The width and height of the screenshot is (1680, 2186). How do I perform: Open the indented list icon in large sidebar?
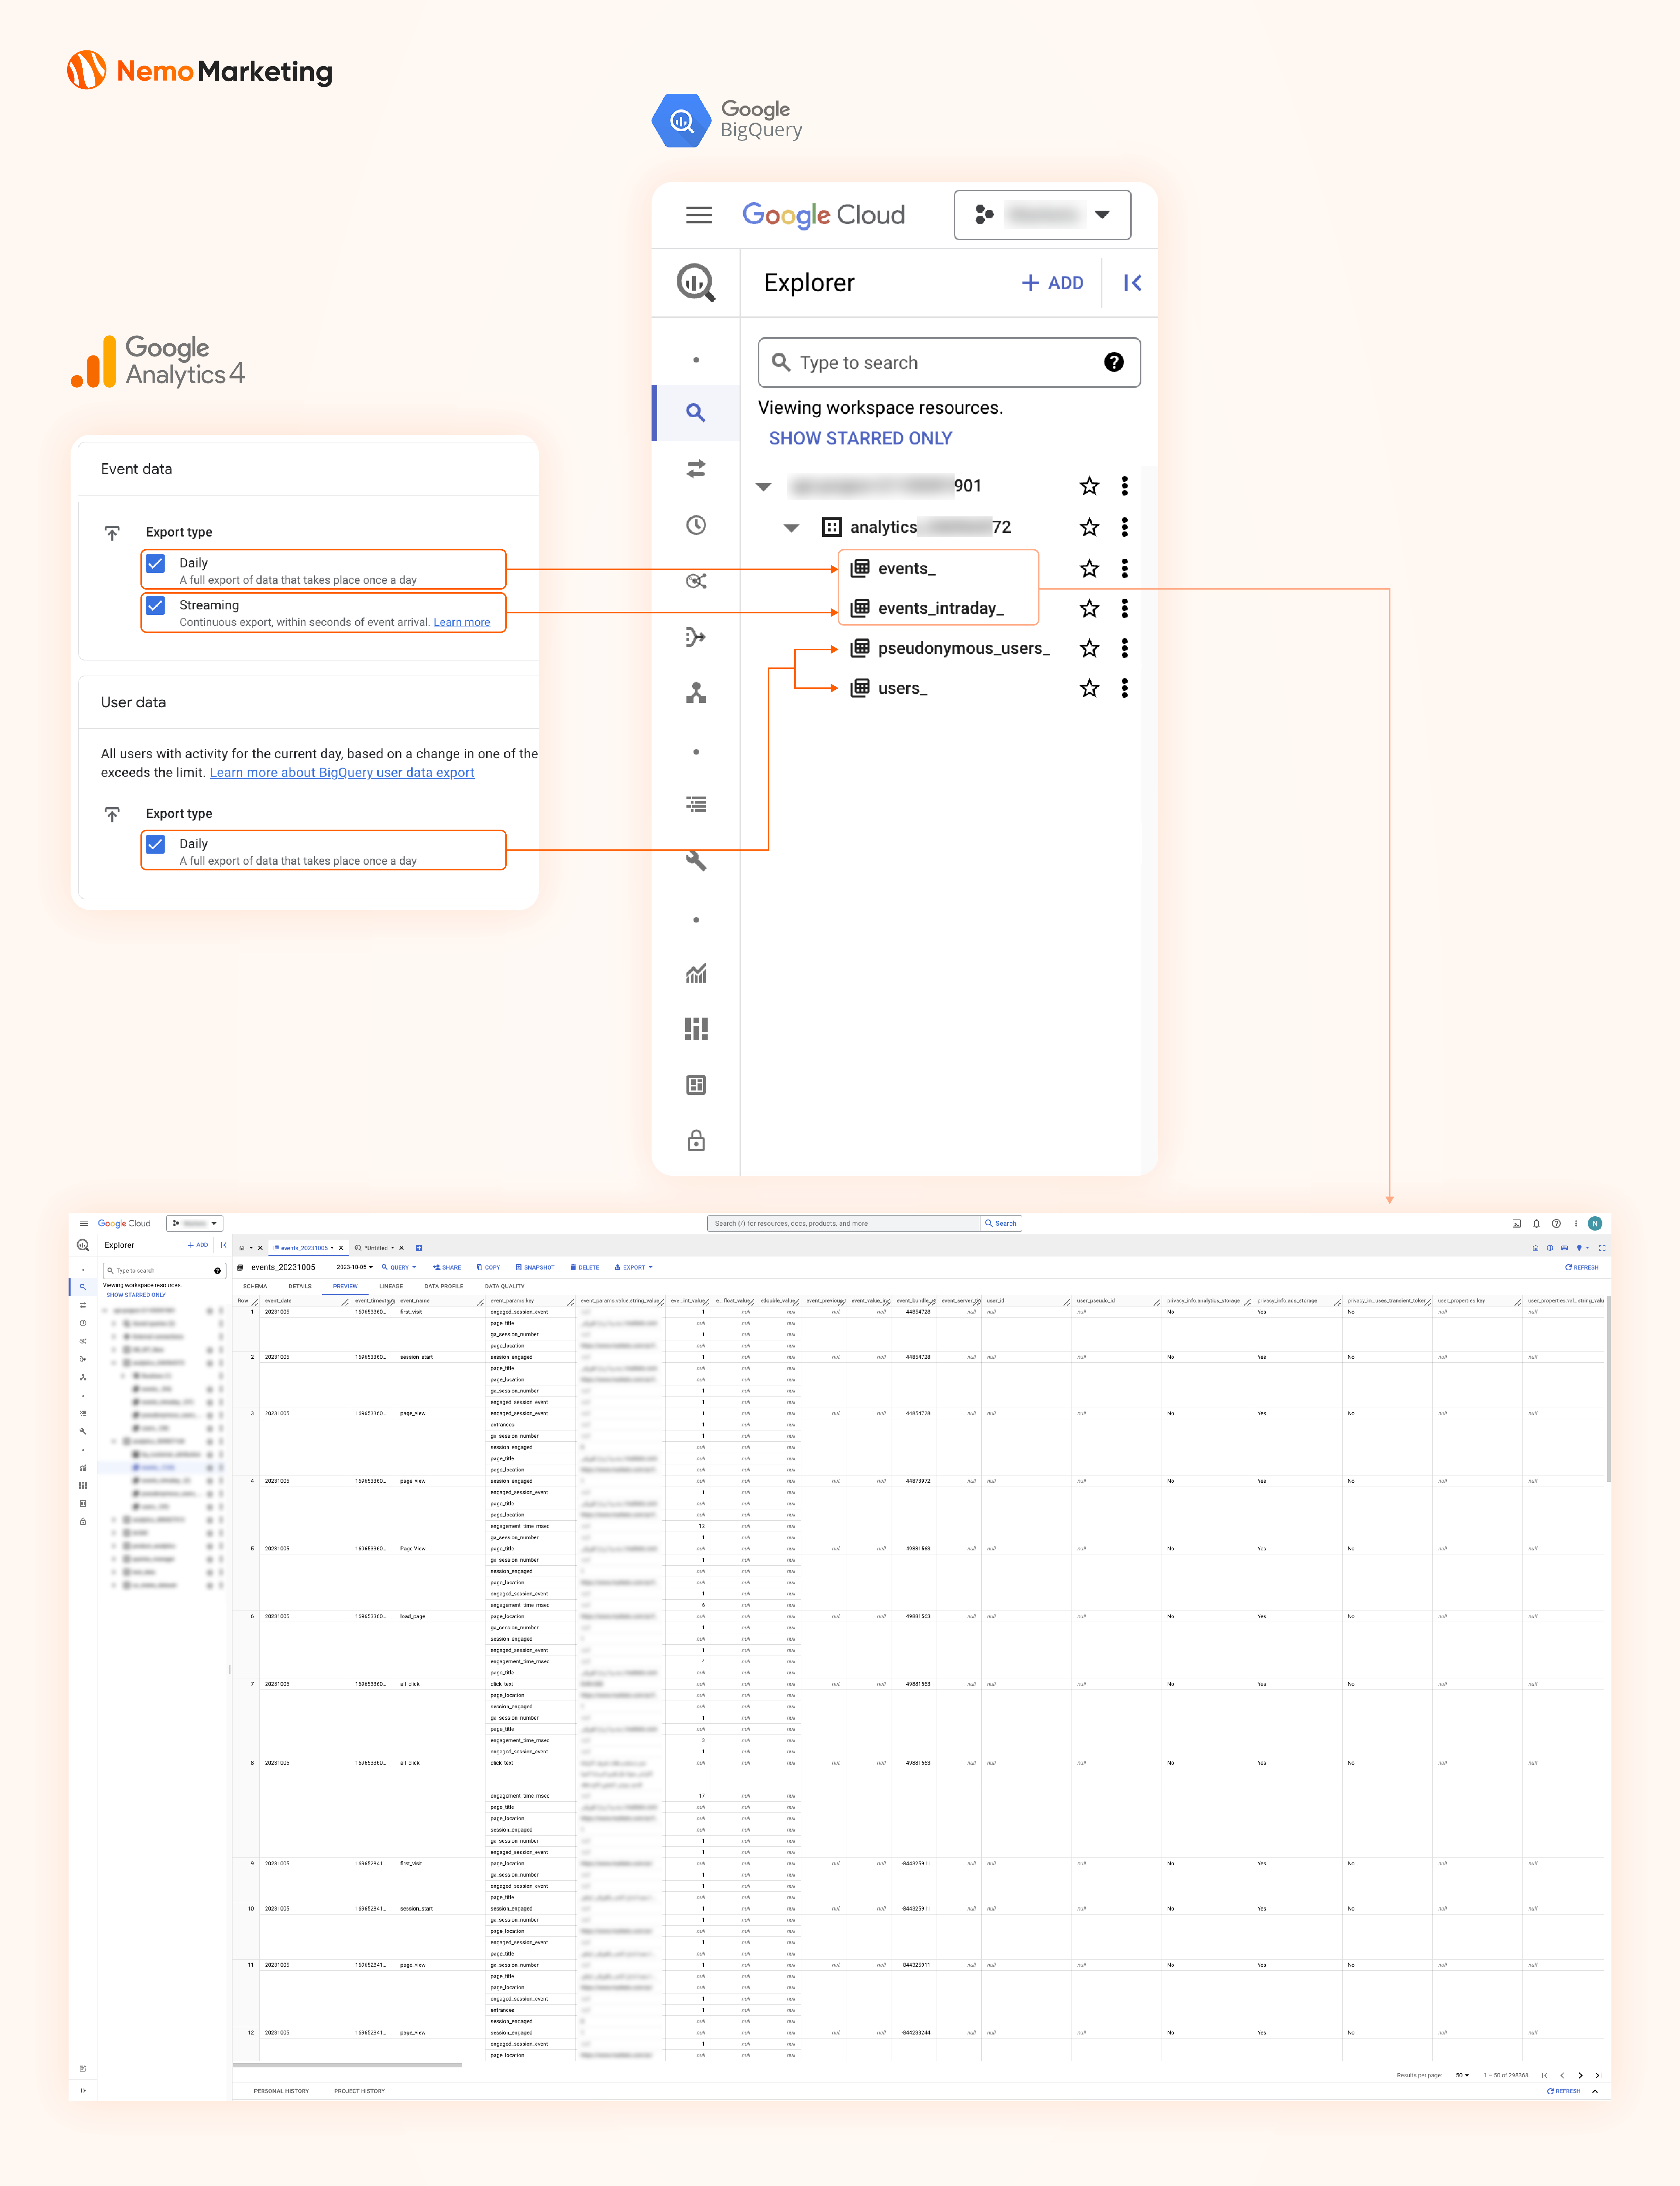pyautogui.click(x=696, y=805)
